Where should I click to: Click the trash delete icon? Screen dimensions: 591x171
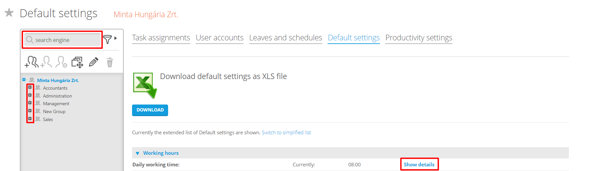pos(110,62)
